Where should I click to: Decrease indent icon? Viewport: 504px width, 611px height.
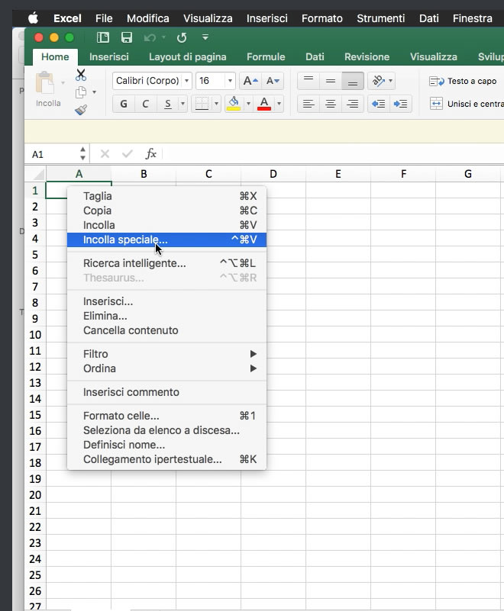pyautogui.click(x=379, y=104)
